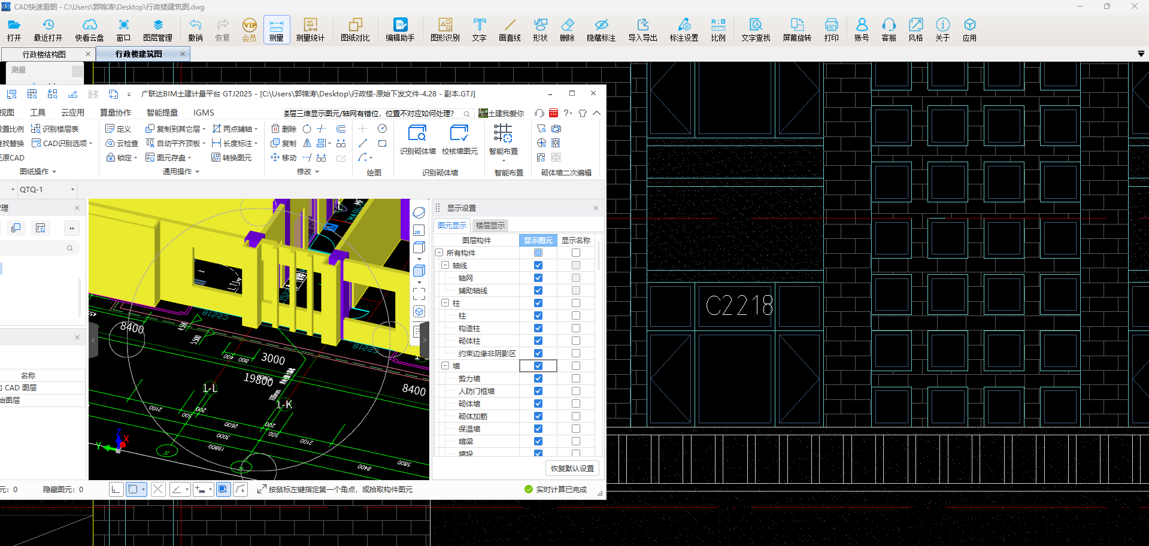
Task: Click 识别砌体墙 in GTJ ribbon
Action: [x=417, y=139]
